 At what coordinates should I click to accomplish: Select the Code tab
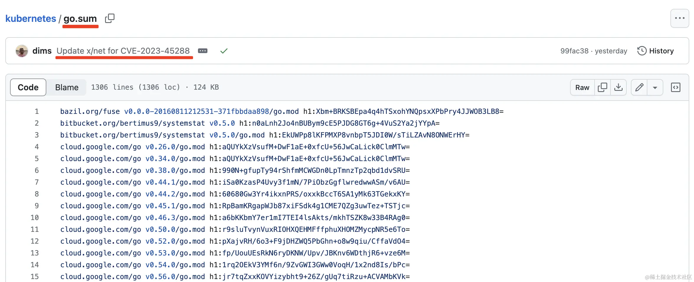(28, 87)
